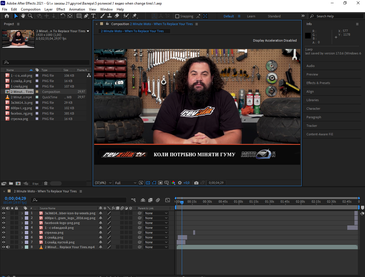The height and width of the screenshot is (277, 365).
Task: Expand the стрелка.png layer properties
Action: [22, 233]
